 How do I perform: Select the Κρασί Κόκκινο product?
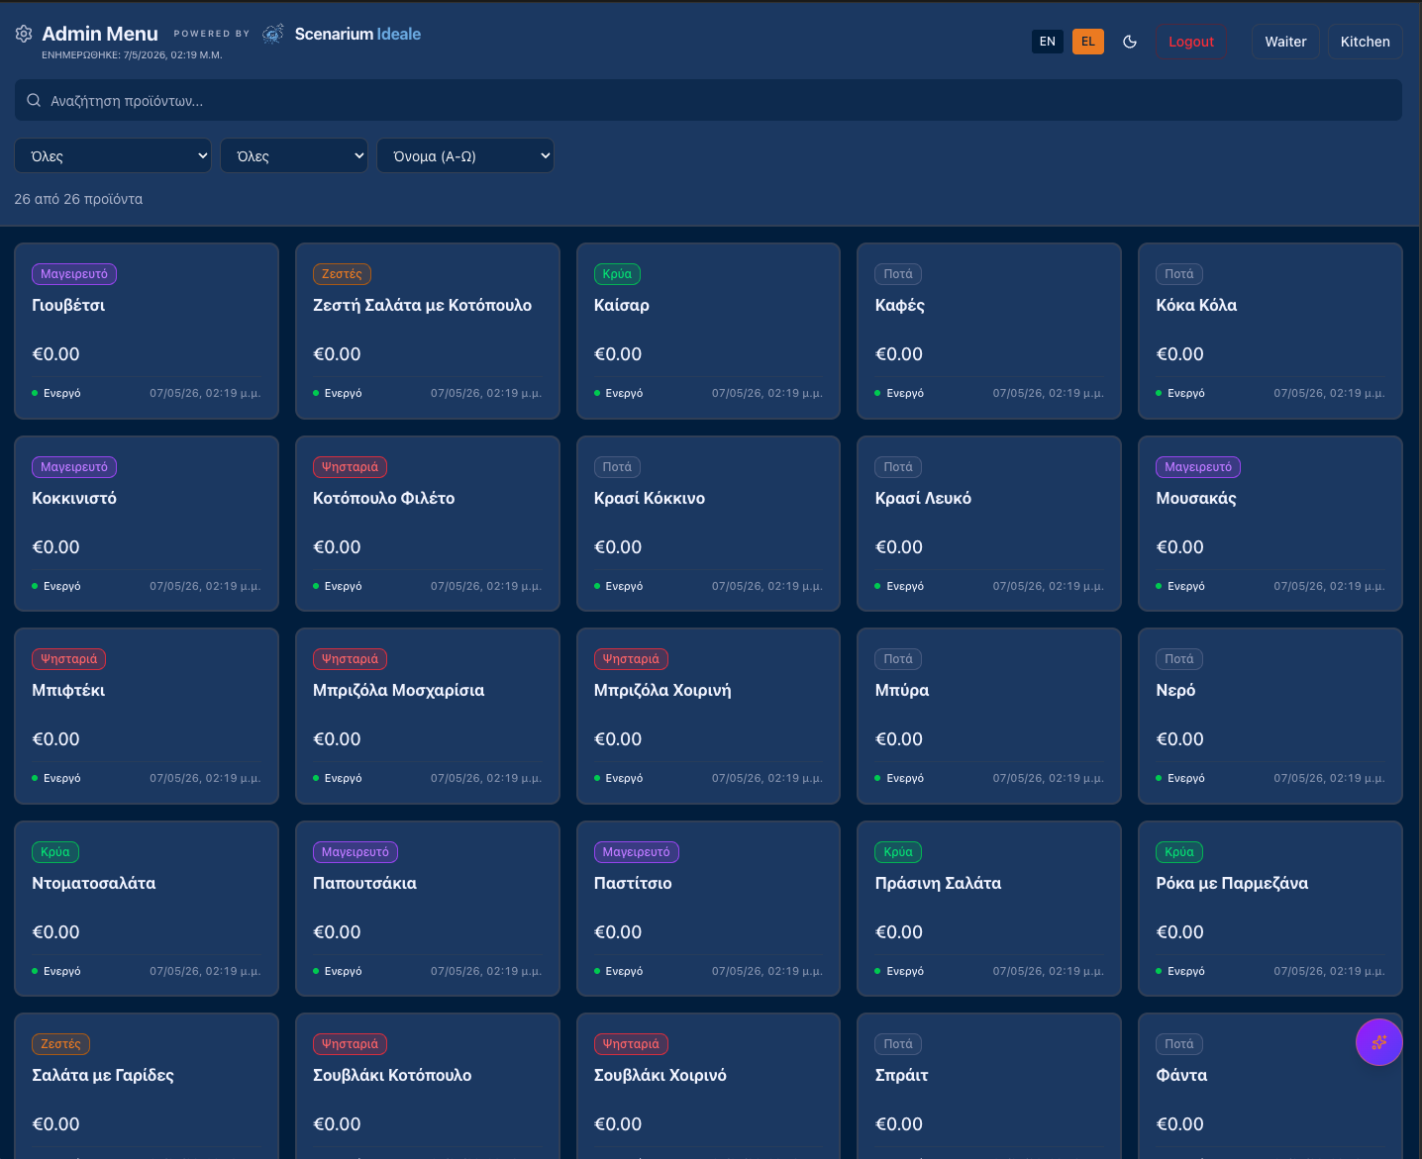708,524
